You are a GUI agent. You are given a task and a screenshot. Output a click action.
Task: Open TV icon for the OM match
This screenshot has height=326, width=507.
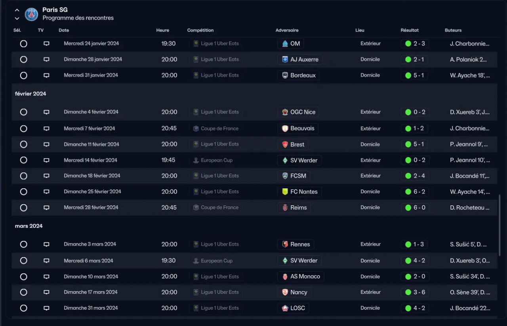pos(46,44)
